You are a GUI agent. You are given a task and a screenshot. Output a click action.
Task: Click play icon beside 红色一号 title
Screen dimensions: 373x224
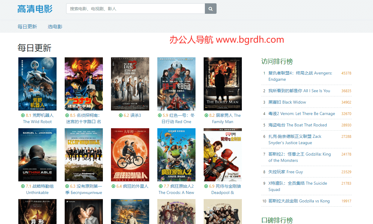click(160, 115)
